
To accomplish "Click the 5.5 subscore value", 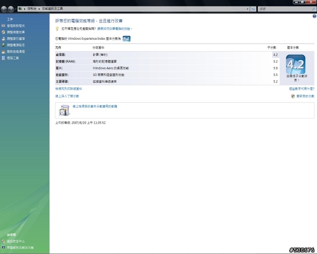I will (275, 75).
